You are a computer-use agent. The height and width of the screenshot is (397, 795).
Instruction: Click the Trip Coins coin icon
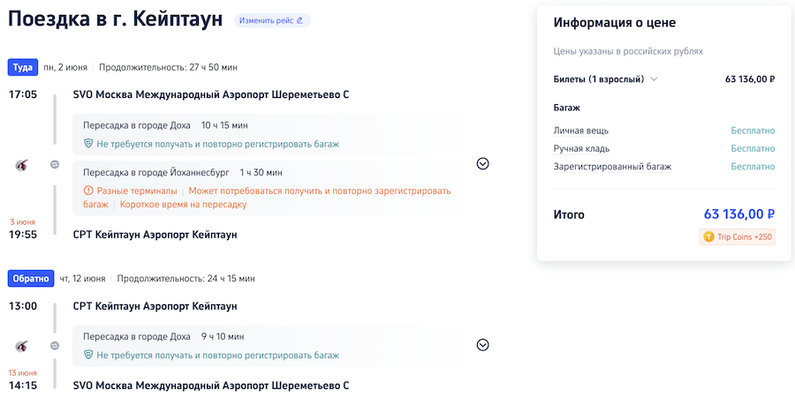tap(708, 236)
